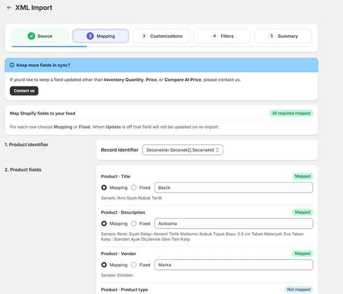Click the Product · Description label
This screenshot has height=294, width=343.
pyautogui.click(x=123, y=213)
